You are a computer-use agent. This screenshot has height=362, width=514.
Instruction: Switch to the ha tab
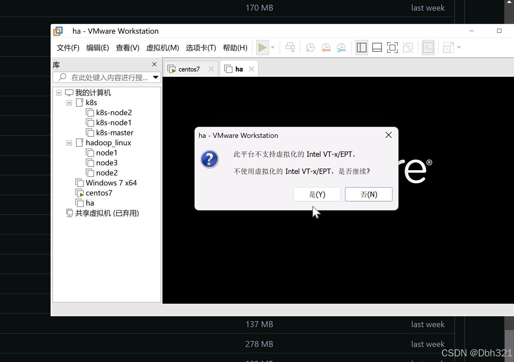pos(239,69)
